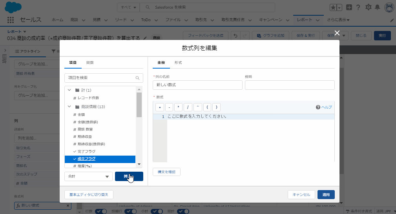Expand the 商談 nav tab chevron
Screen dimensions: 396x214
click(83, 20)
